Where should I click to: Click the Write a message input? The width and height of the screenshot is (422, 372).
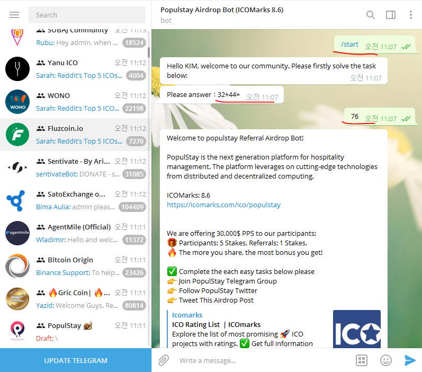coord(264,360)
